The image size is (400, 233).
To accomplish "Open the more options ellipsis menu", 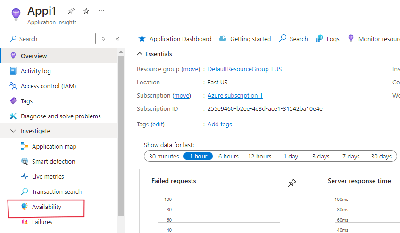I will [101, 11].
